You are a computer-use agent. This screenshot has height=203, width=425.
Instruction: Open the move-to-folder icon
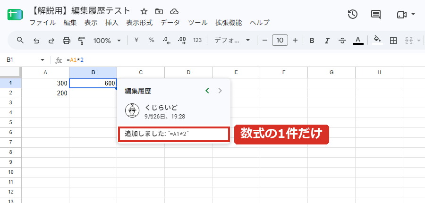(x=159, y=11)
